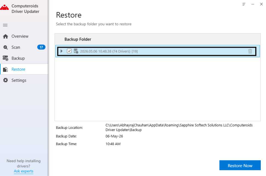Open the title bar options menu icon
266x176 pixels.
click(244, 4)
